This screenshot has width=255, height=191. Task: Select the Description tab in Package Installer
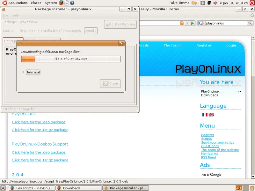pyautogui.click(x=10, y=41)
